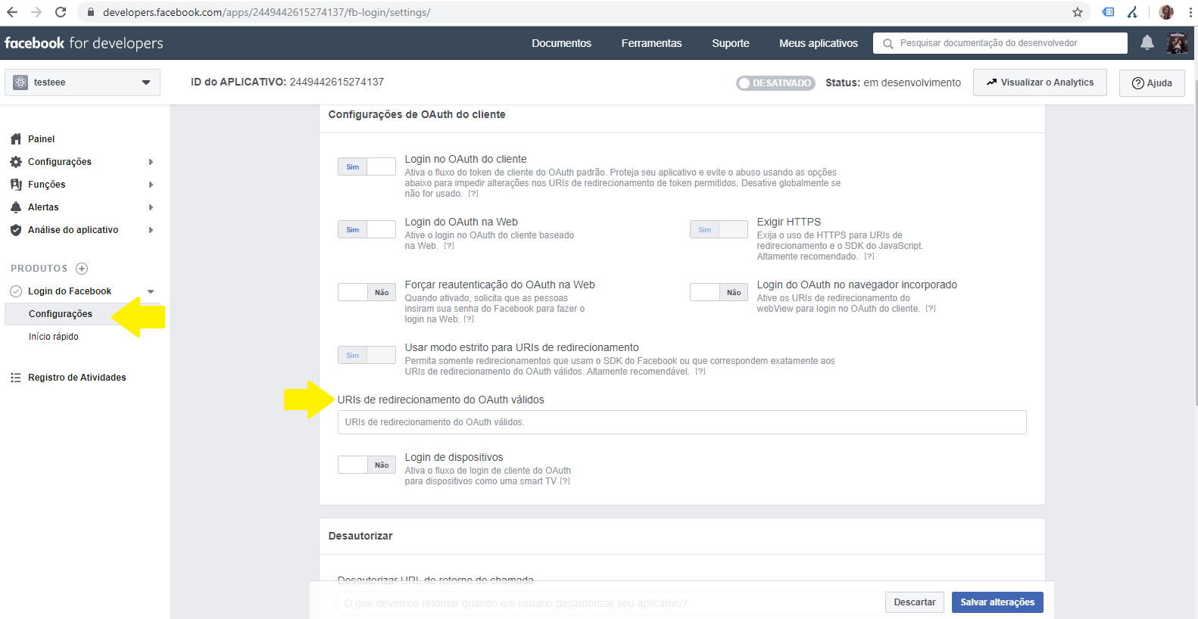
Task: Expand the Configurações sidebar submenu arrow
Action: [x=151, y=162]
